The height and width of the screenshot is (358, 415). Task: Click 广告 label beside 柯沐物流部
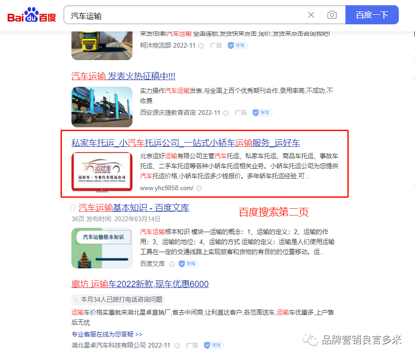tap(216, 46)
